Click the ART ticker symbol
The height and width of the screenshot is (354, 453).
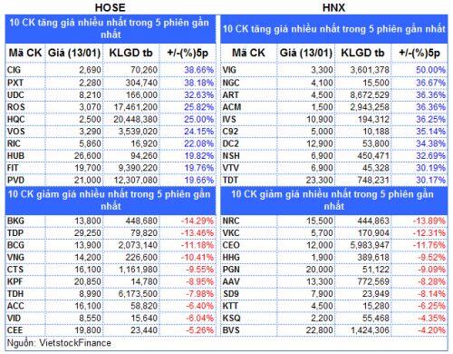[x=230, y=94]
